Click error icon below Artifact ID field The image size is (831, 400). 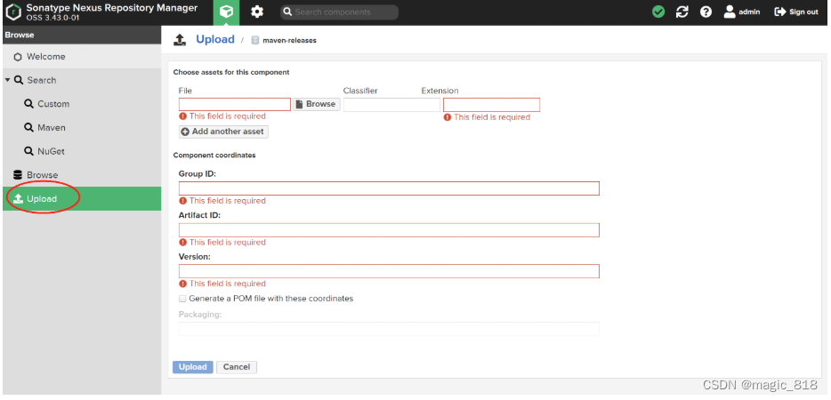pyautogui.click(x=183, y=242)
